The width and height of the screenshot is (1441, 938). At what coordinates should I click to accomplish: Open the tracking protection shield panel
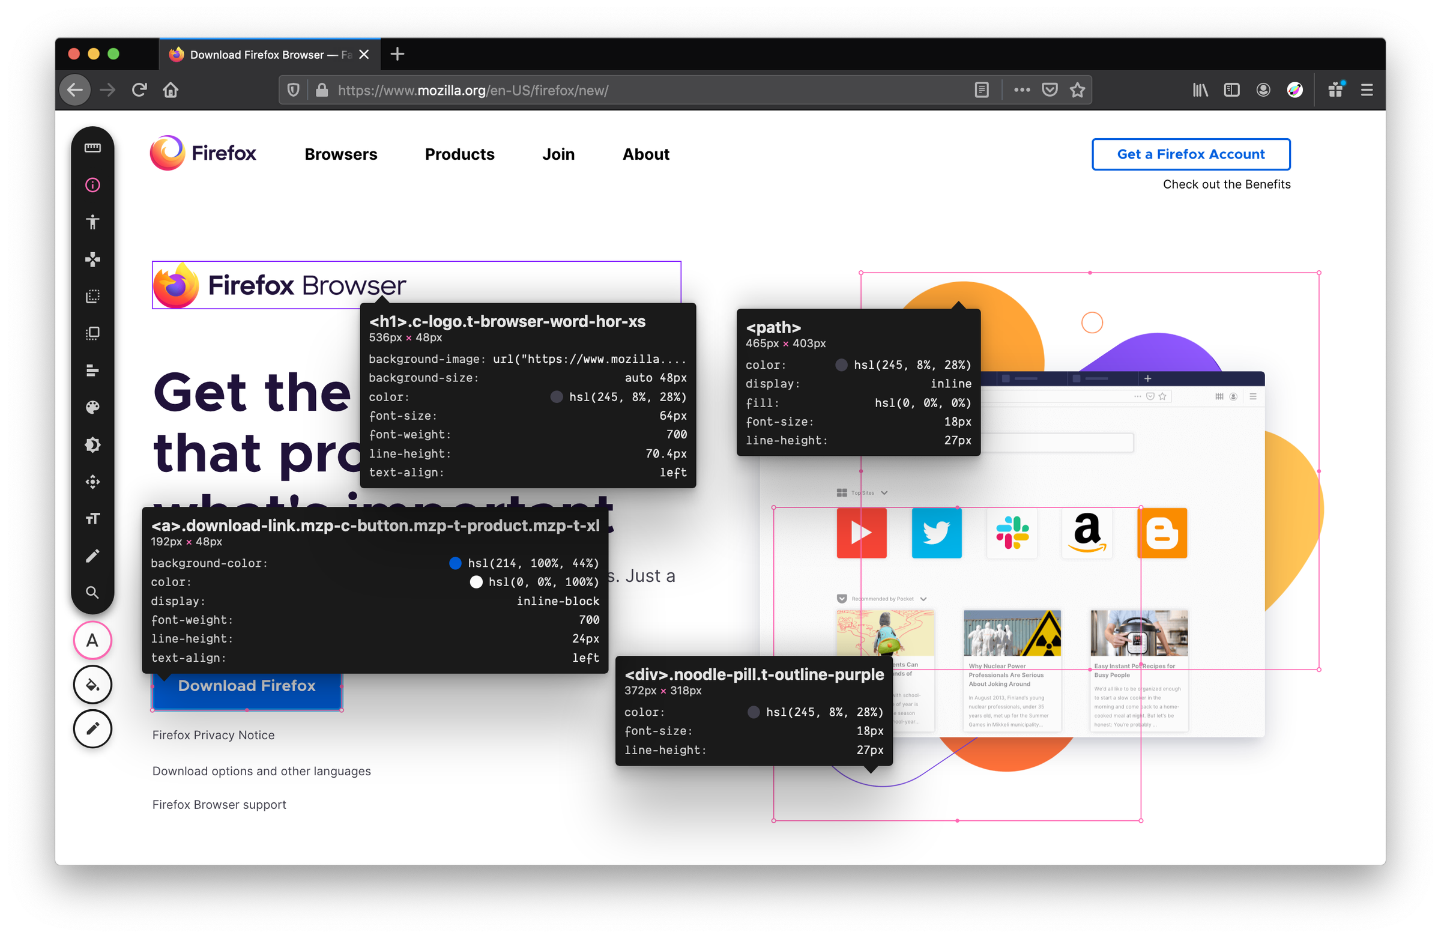(x=293, y=90)
